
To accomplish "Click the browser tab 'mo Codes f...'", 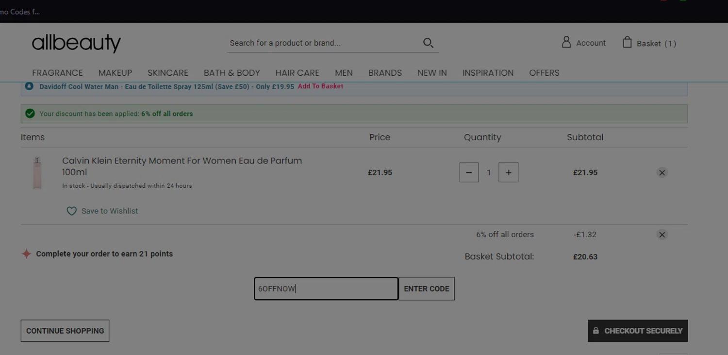I will point(20,12).
